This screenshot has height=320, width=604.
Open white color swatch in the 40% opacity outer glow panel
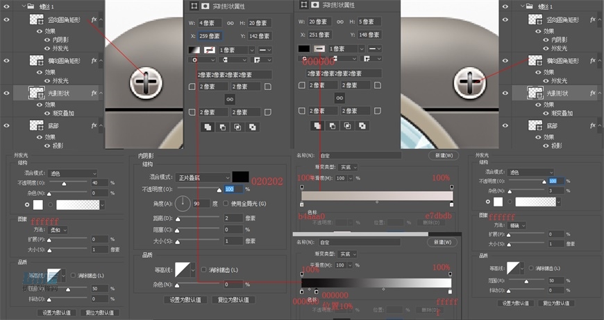(38, 205)
